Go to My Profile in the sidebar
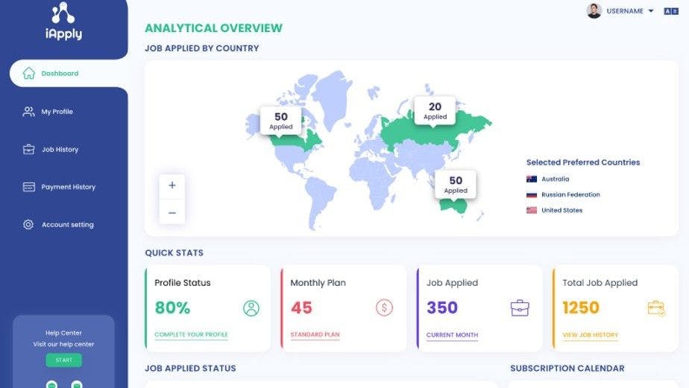This screenshot has height=388, width=689. [57, 112]
